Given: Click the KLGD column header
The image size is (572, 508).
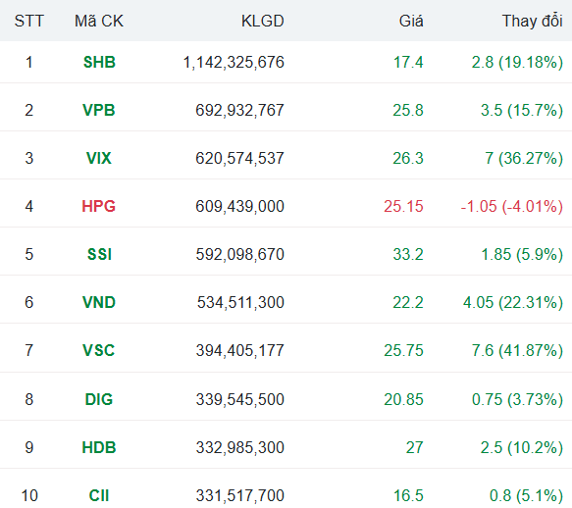Looking at the screenshot, I should [x=263, y=22].
